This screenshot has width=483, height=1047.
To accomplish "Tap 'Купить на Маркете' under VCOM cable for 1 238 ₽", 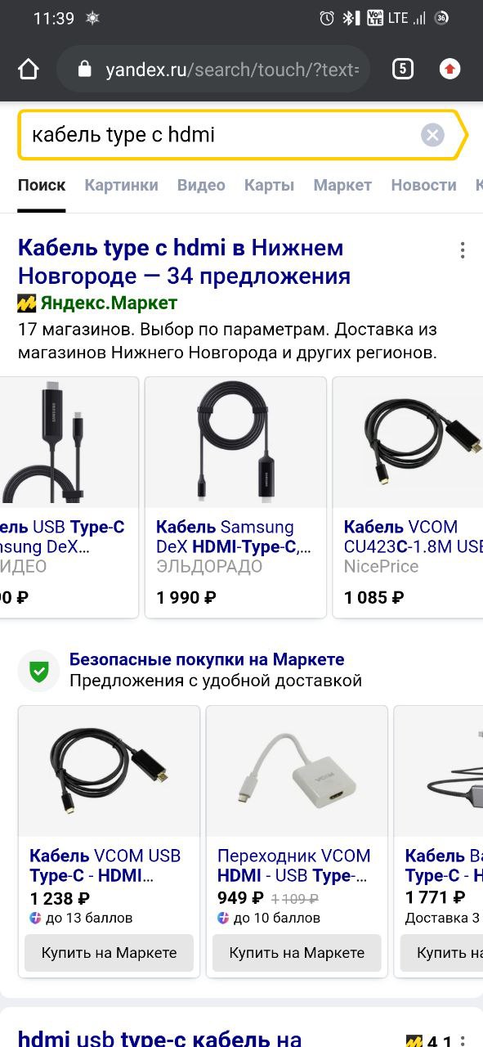I will click(x=109, y=953).
